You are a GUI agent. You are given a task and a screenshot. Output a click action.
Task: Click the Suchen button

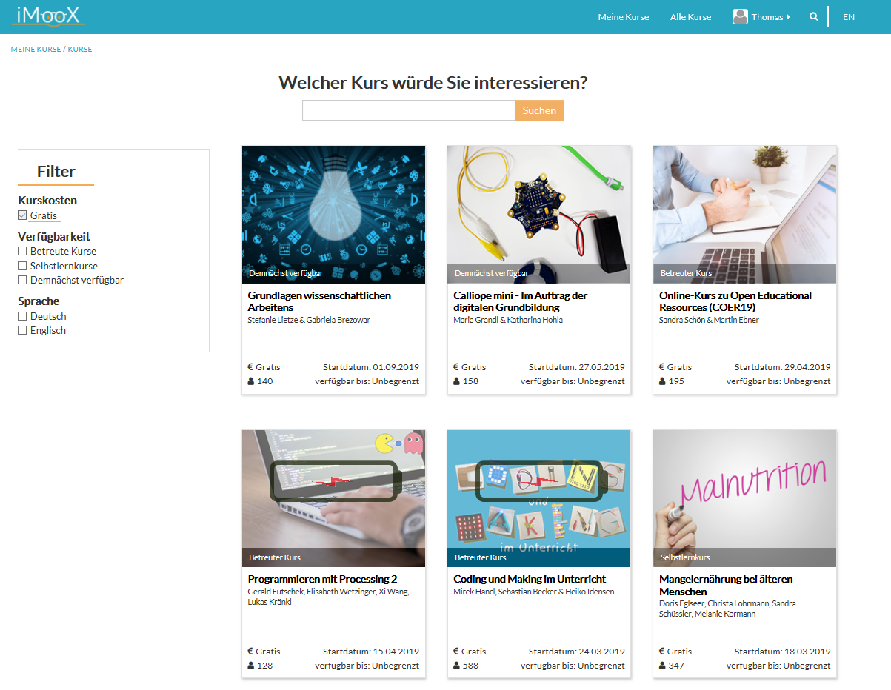[538, 110]
